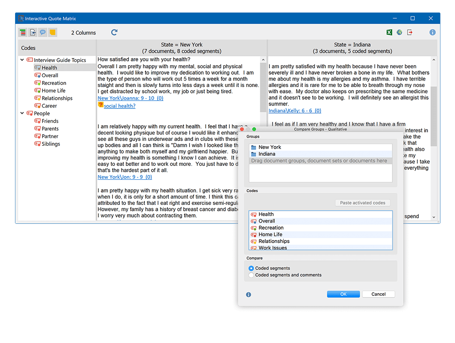
Task: Click the Indiana column scrollbar thumb
Action: coord(434,116)
